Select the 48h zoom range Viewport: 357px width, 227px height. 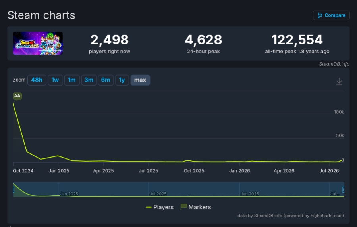(x=37, y=80)
